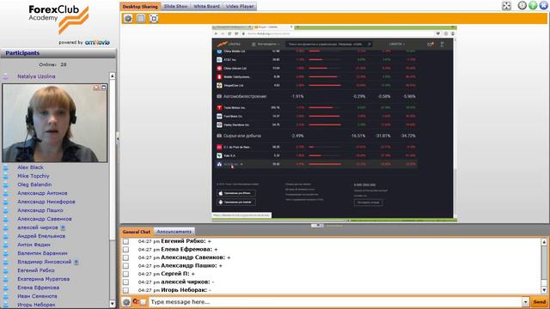Screen dimensions: 550x309
Task: Close Natalya Uzolina's webcam video
Action: [x=96, y=88]
